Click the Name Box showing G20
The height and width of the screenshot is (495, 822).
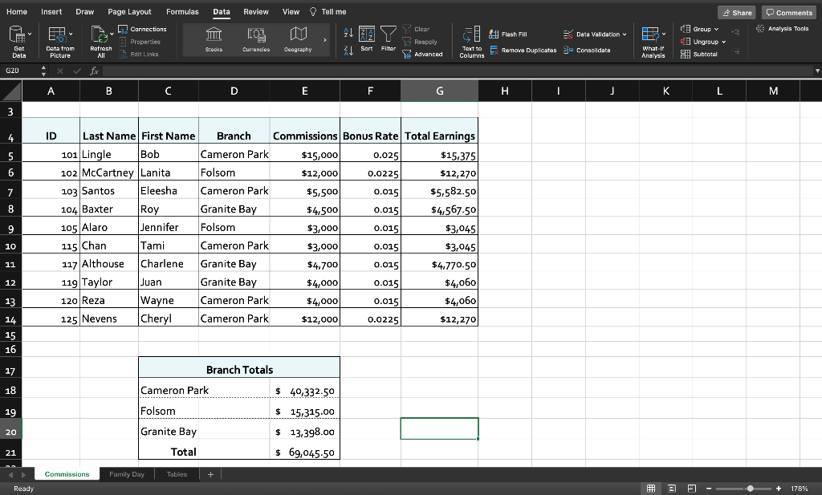click(x=18, y=70)
